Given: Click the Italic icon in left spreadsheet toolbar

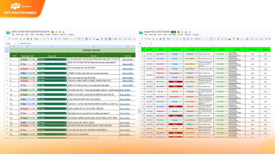Looking at the screenshot, I should click(90, 39).
